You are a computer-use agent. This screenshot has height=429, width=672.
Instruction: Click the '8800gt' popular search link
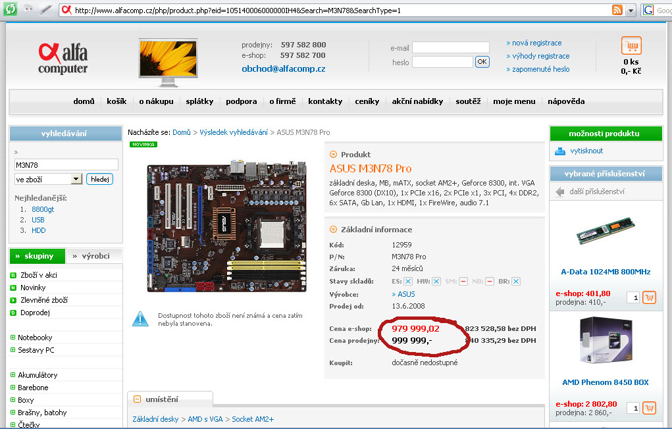(43, 209)
